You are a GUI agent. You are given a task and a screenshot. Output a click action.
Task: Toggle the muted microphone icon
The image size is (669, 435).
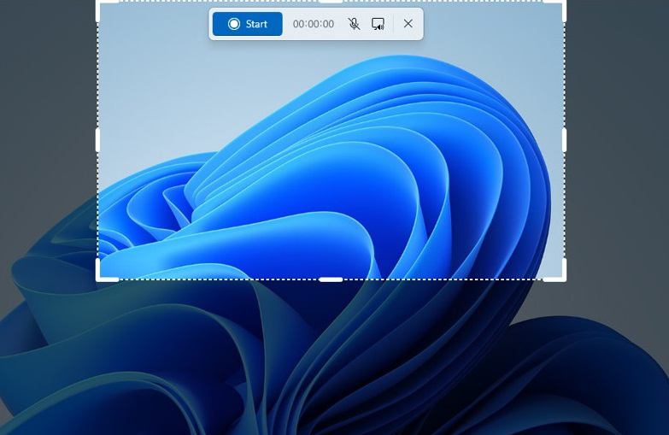point(354,24)
